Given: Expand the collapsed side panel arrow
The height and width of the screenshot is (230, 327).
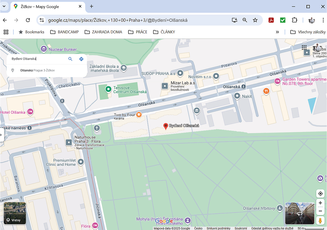Looking at the screenshot, I should click(x=2, y=135).
